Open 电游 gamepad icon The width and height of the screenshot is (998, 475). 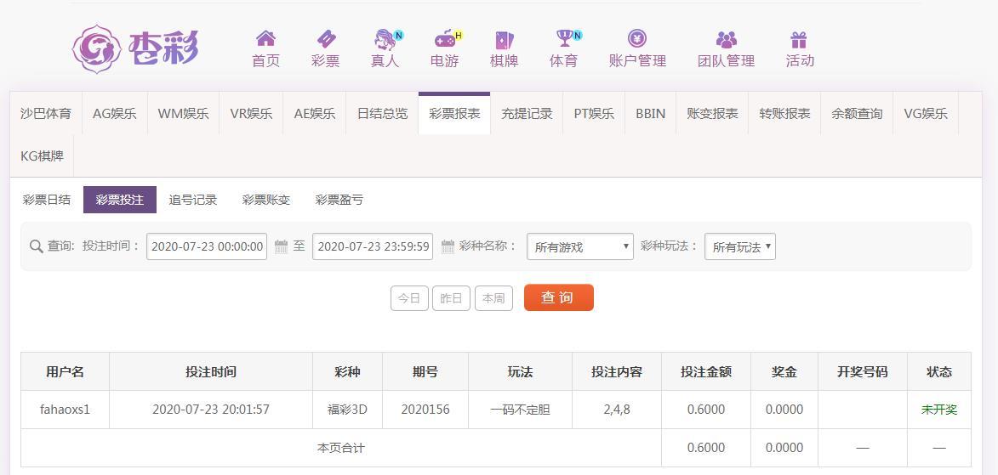[x=444, y=39]
